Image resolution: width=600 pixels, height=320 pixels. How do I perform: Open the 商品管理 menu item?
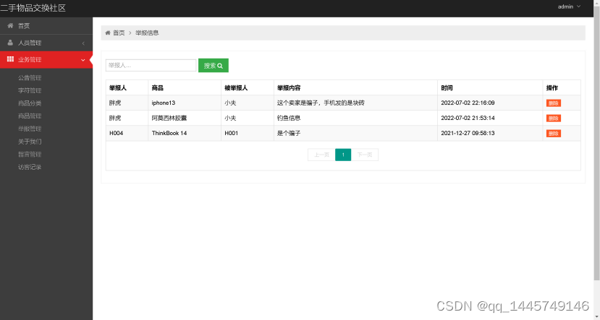pos(30,116)
